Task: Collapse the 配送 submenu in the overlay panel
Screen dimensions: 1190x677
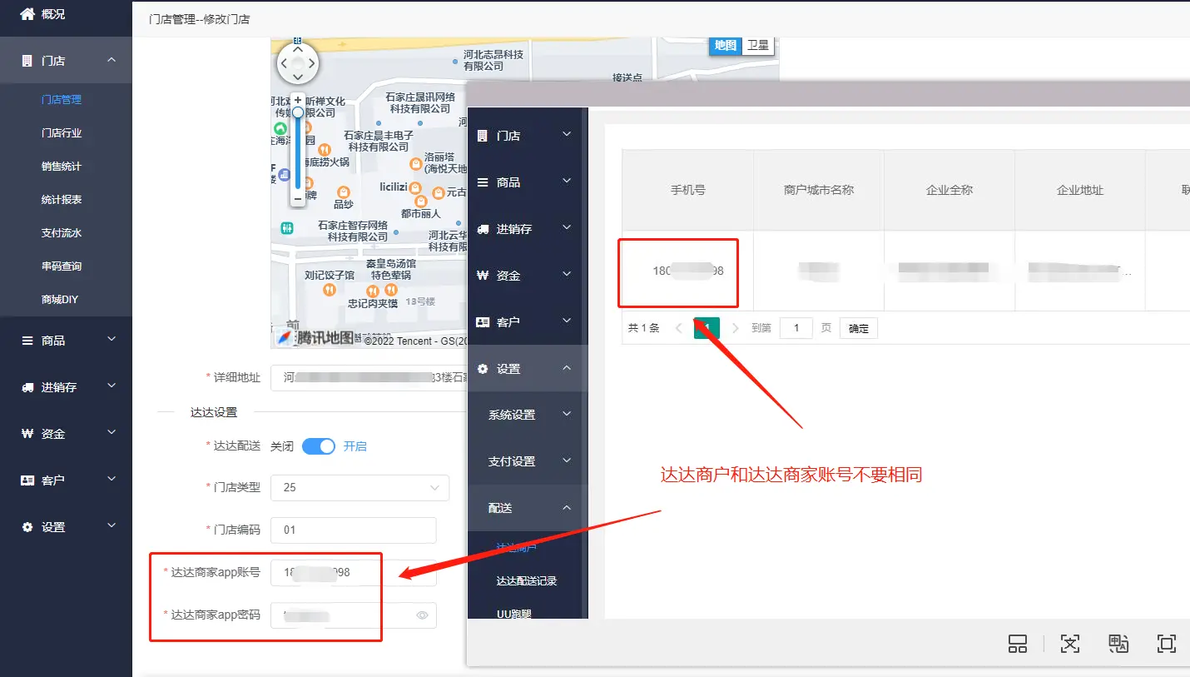Action: (566, 508)
